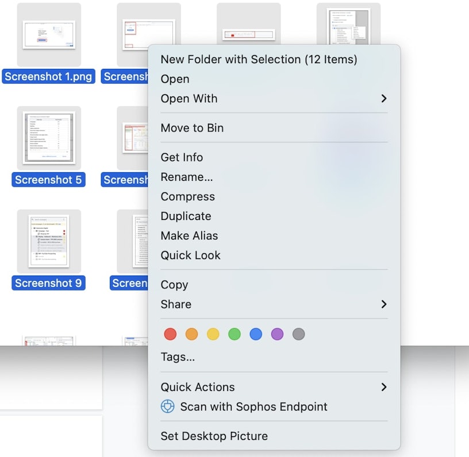Screen dimensions: 469x457
Task: Click the Sophos Endpoint shield icon
Action: click(167, 407)
